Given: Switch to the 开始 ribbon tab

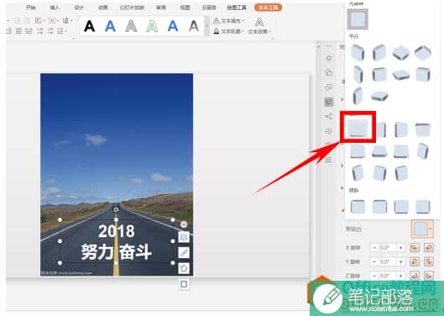Looking at the screenshot, I should (x=30, y=7).
